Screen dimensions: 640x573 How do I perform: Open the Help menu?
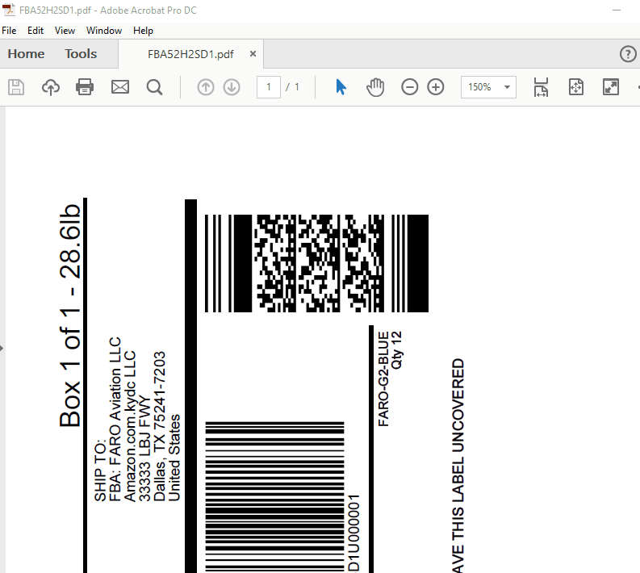[x=144, y=31]
